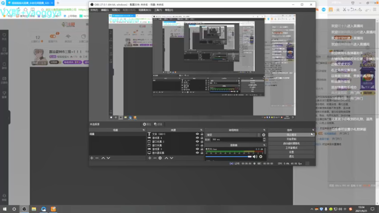Toggle visibility of the 游戏源 3 source
This screenshot has height=213, width=379.
(x=197, y=149)
